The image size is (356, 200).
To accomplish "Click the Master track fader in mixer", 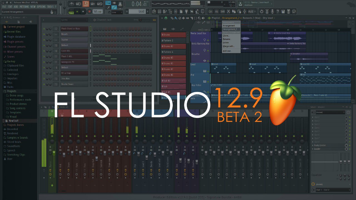I will point(54,153).
